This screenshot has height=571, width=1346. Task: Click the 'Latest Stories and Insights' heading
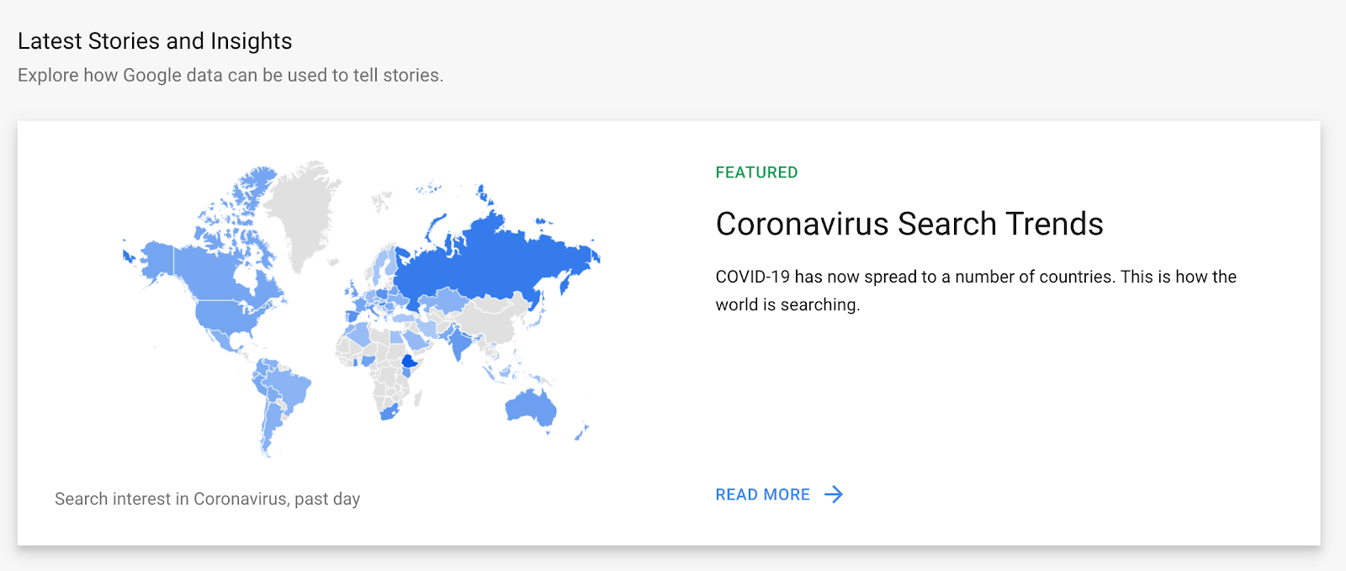[x=155, y=40]
